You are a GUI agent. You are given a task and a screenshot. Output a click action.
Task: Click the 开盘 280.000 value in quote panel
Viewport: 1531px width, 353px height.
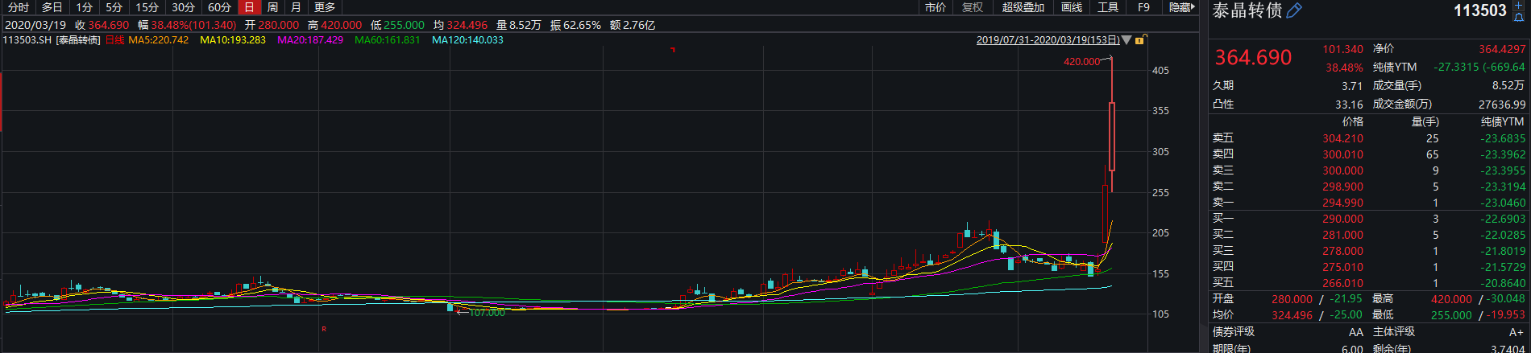[x=1292, y=299]
